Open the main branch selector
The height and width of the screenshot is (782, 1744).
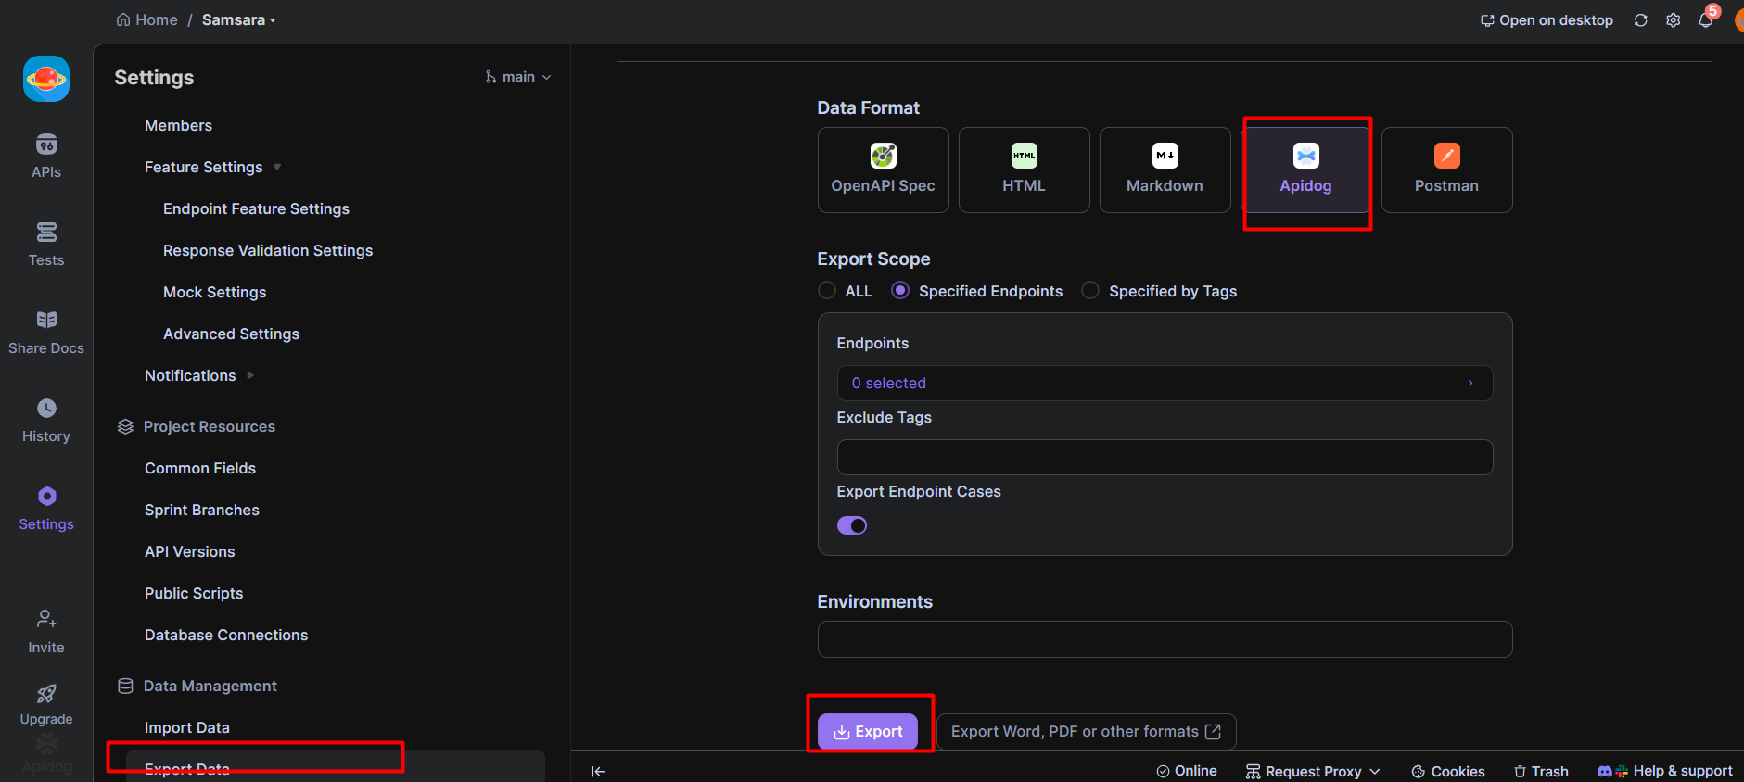[x=517, y=77]
